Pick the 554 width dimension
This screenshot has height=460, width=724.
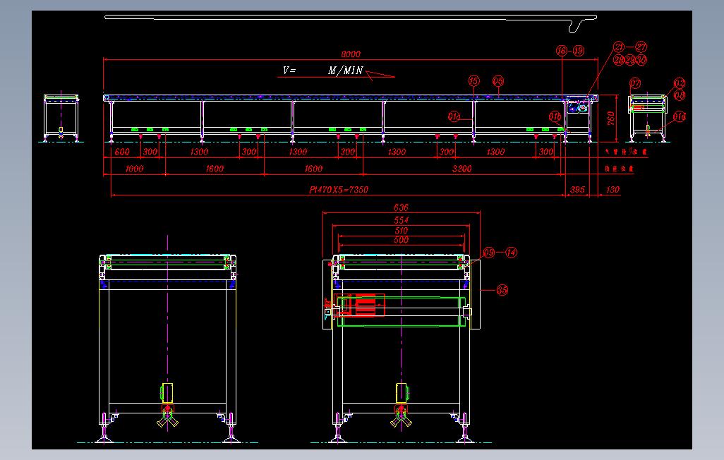click(x=401, y=220)
